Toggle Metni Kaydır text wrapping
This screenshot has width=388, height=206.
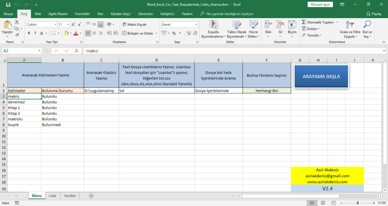click(135, 24)
